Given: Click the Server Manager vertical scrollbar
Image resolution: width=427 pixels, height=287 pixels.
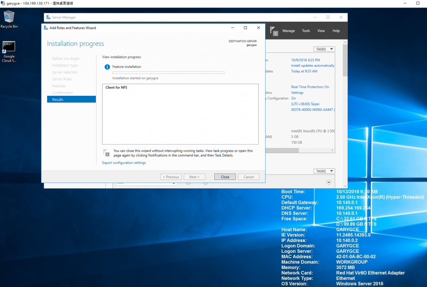Looking at the screenshot, I should click(x=345, y=60).
